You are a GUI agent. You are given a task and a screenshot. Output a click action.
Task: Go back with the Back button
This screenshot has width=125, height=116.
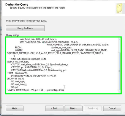point(54,108)
